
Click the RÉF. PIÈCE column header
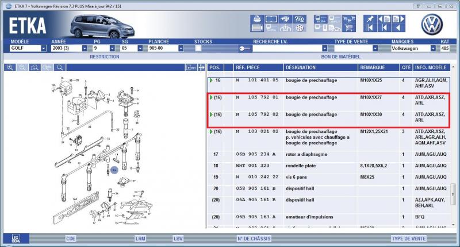(x=258, y=68)
